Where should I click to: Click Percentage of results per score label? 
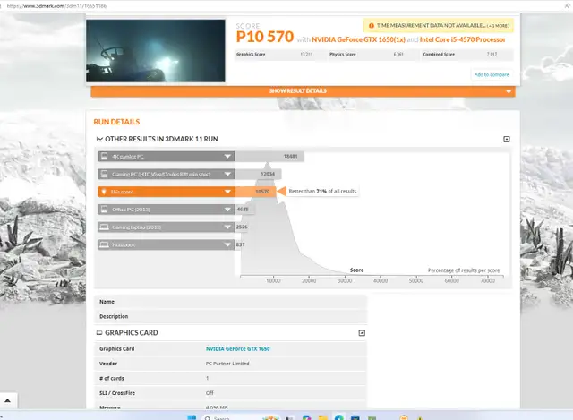pos(464,270)
